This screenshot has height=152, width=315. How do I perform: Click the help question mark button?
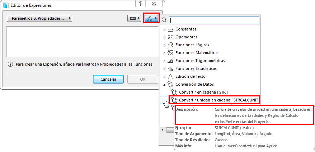point(140,4)
